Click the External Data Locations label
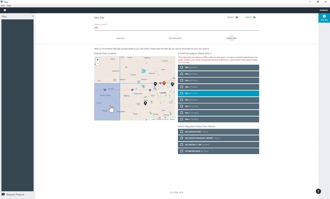The width and height of the screenshot is (330, 199). coord(105,53)
